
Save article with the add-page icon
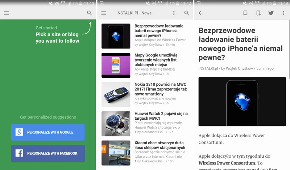258,13
